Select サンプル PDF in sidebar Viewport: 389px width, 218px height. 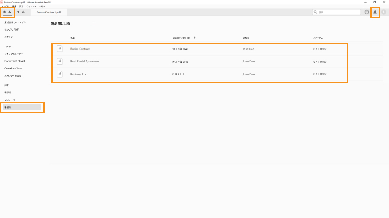click(x=11, y=30)
